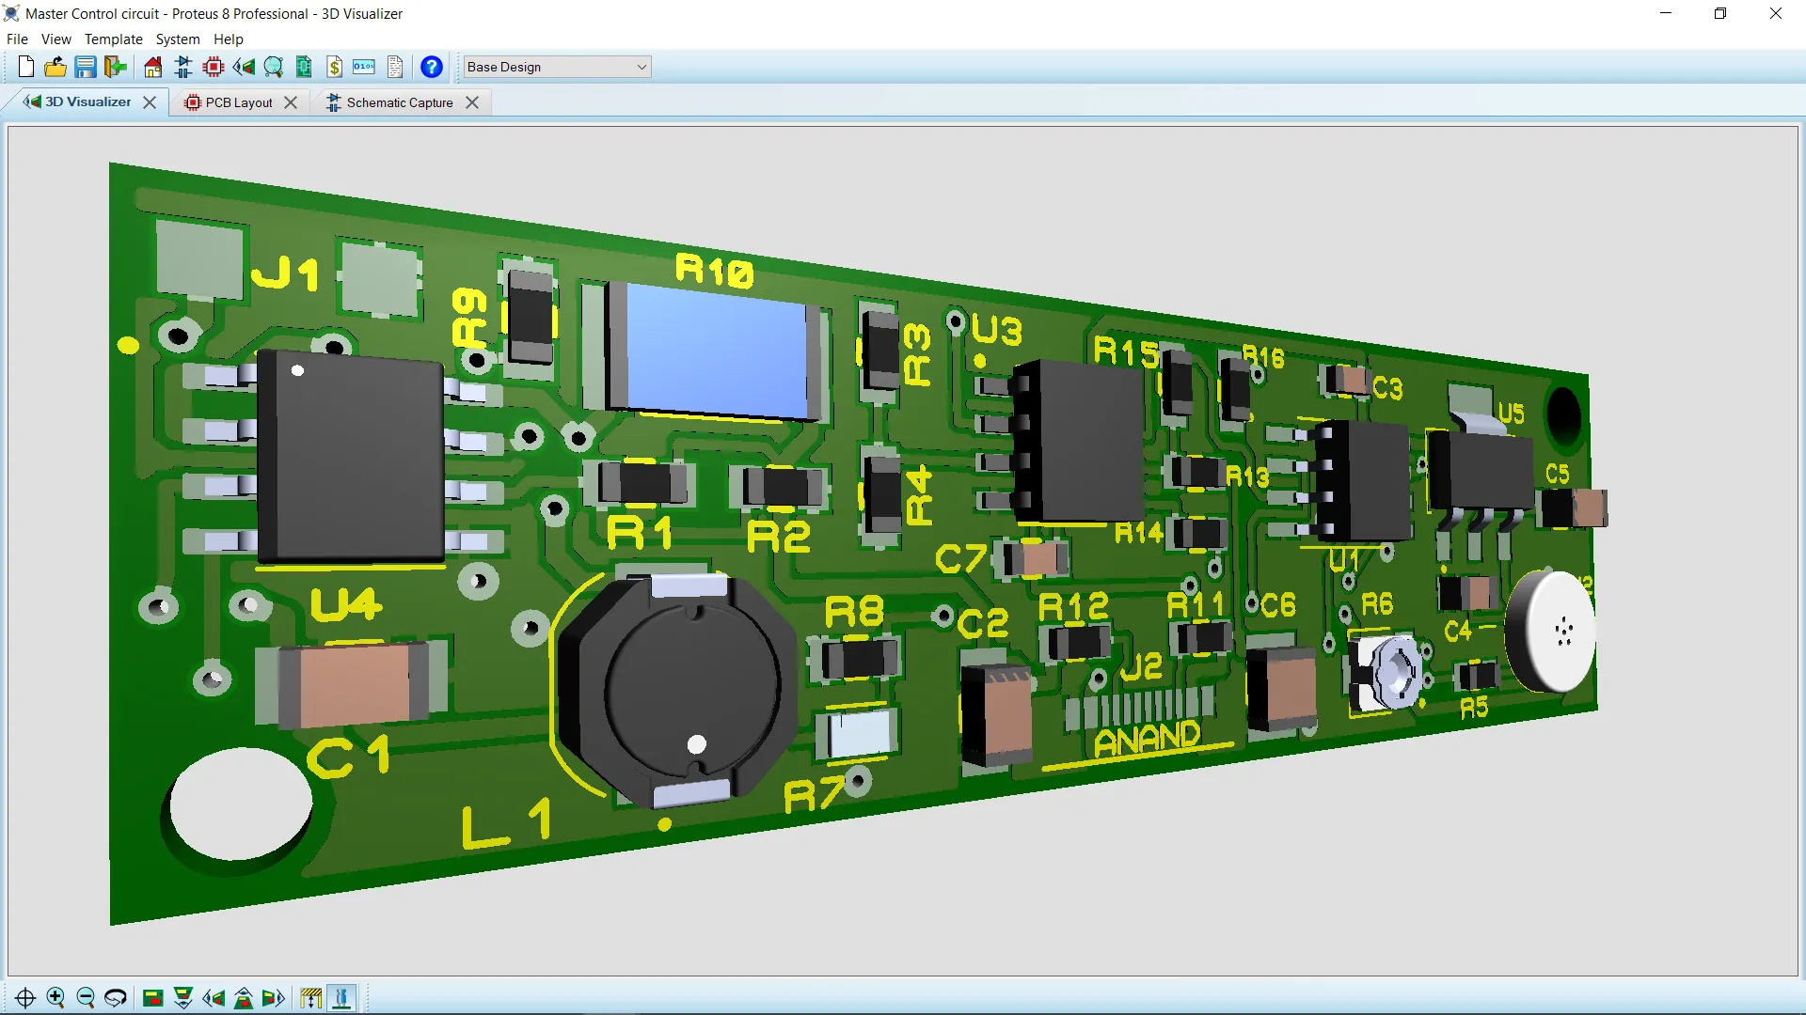Open the Design Explorer icon
This screenshot has height=1015, width=1806.
[303, 67]
